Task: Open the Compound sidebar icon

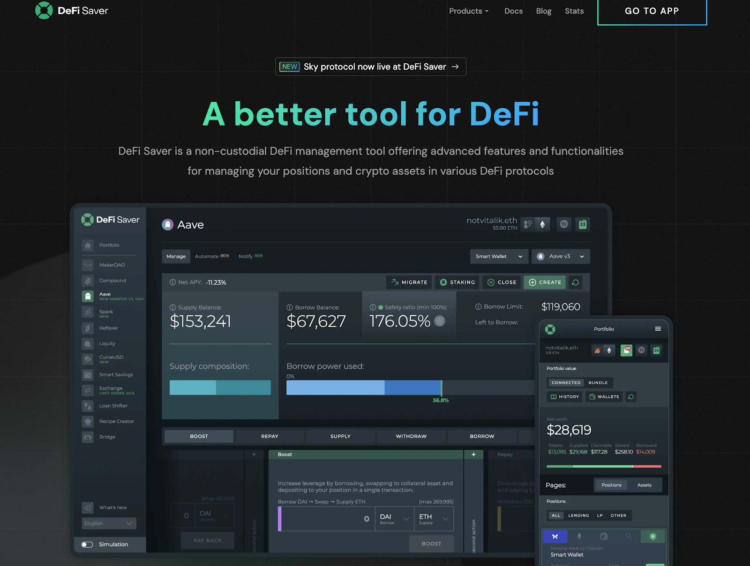Action: [88, 281]
